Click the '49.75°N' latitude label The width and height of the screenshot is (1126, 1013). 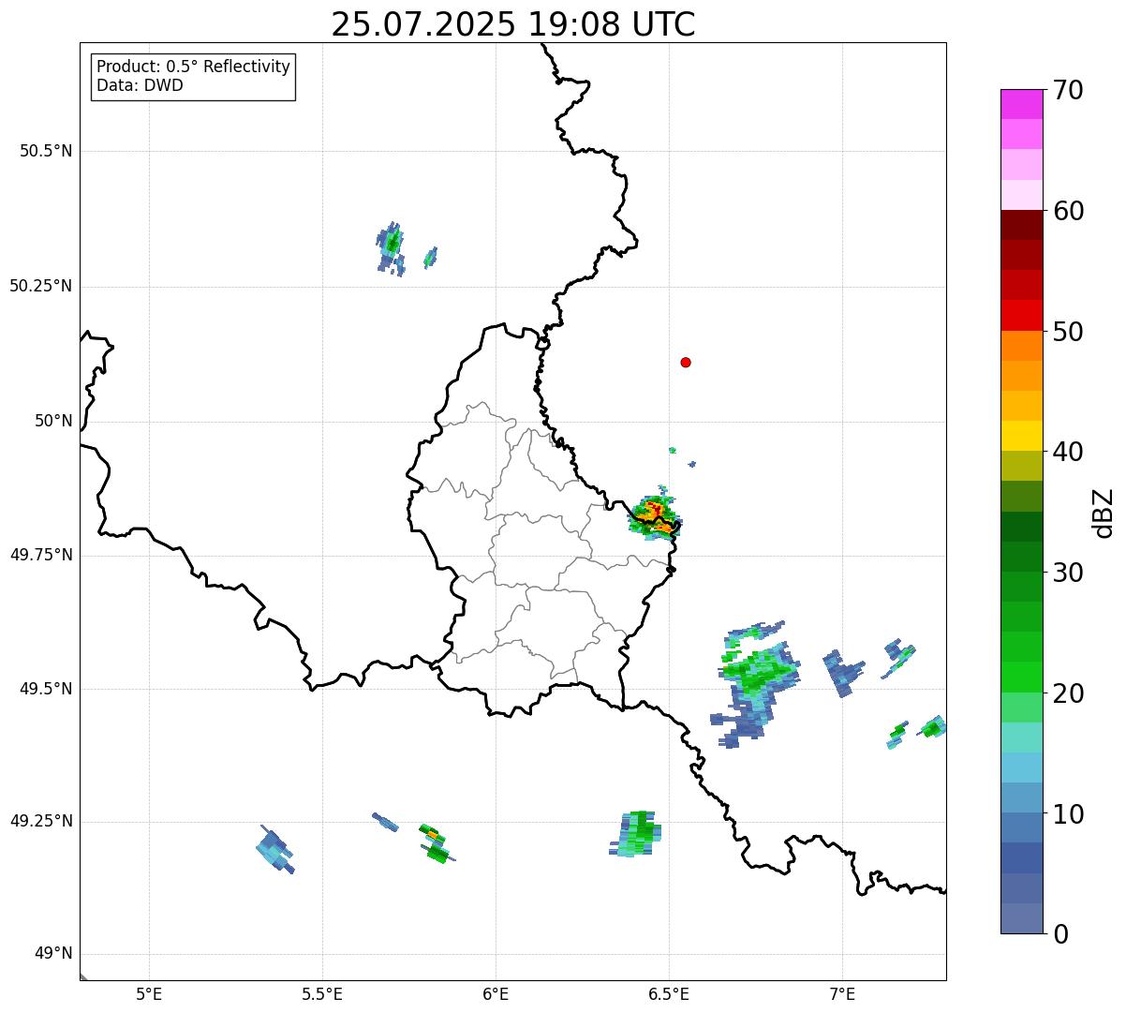coord(41,555)
